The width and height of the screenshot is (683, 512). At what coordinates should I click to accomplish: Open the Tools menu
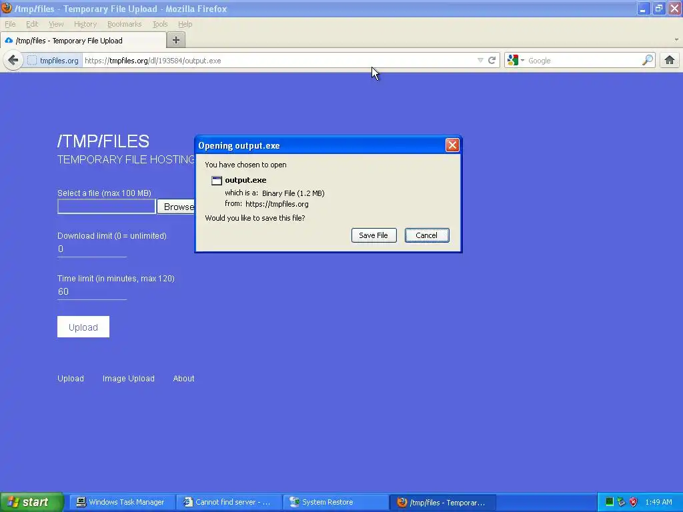pyautogui.click(x=160, y=24)
